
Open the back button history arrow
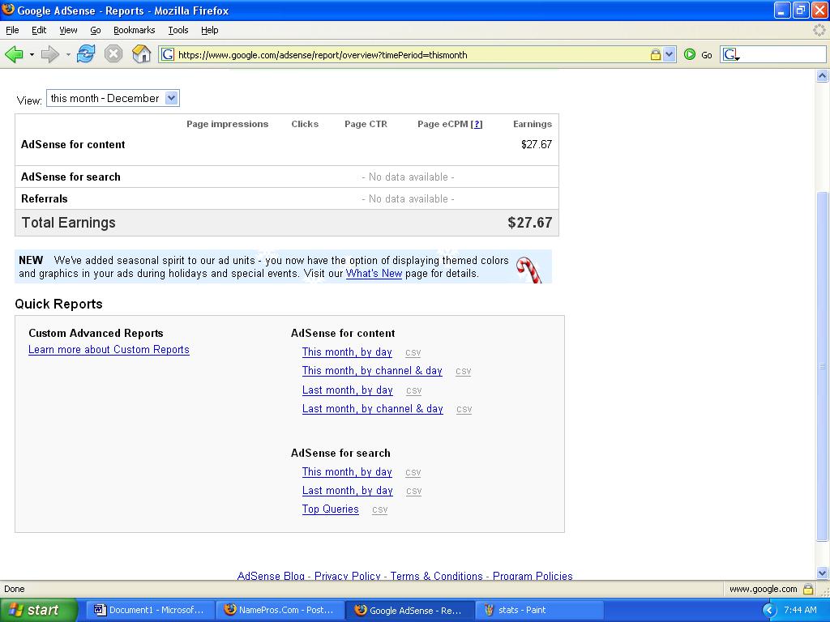pos(32,55)
